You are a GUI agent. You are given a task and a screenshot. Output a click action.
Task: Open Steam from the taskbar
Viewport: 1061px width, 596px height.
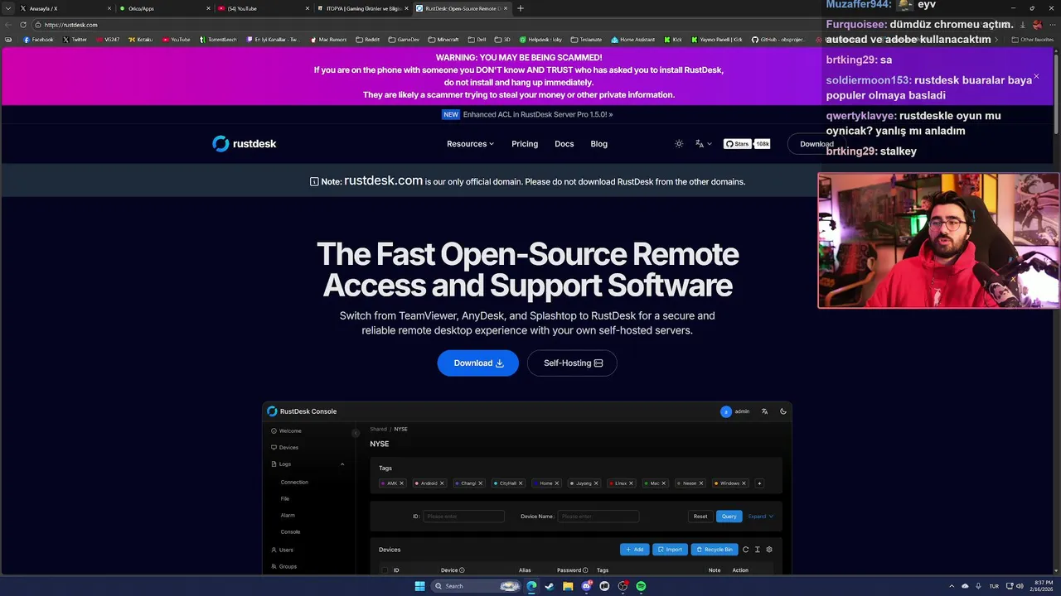coord(550,586)
